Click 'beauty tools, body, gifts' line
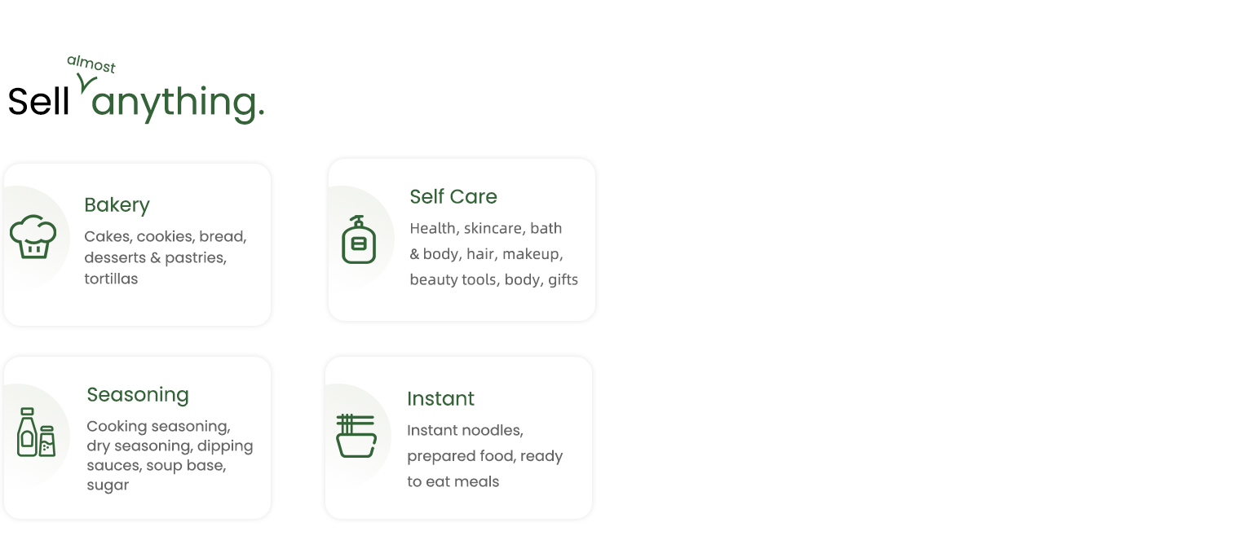 tap(493, 280)
